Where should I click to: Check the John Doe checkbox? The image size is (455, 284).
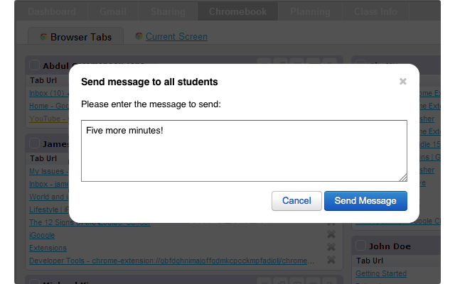click(360, 245)
